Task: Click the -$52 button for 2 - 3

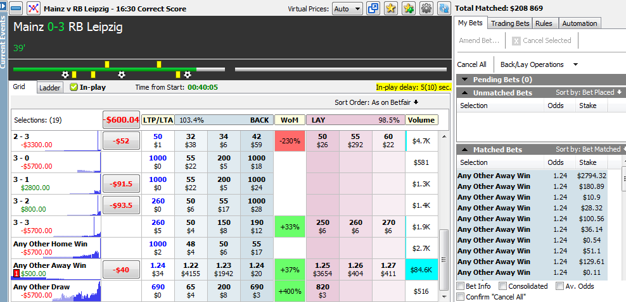Action: pos(122,141)
